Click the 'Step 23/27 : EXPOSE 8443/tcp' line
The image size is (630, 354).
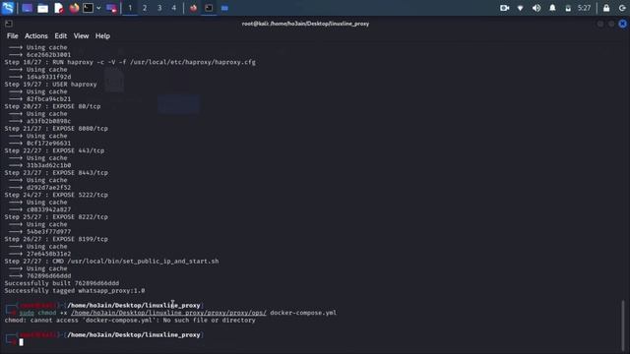click(56, 173)
